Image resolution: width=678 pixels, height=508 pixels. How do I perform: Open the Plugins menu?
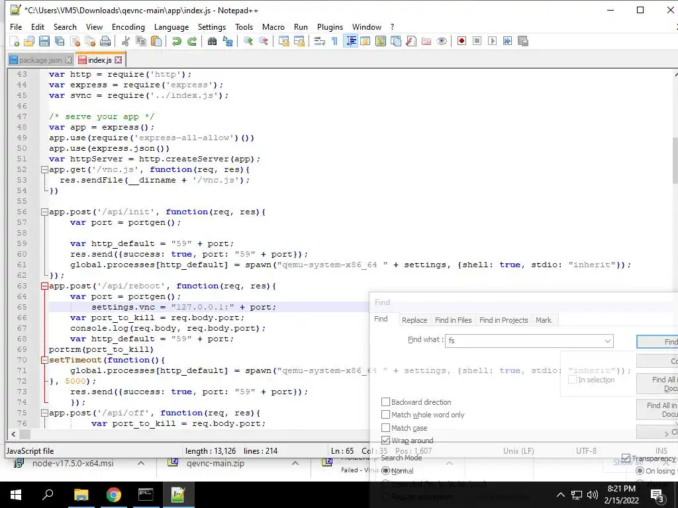pyautogui.click(x=330, y=26)
